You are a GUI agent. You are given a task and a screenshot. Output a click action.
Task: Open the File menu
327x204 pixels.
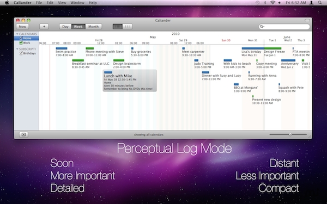pos(39,3)
